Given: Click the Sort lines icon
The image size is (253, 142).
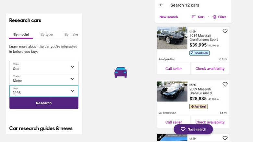Looking at the screenshot, I should coord(194,17).
